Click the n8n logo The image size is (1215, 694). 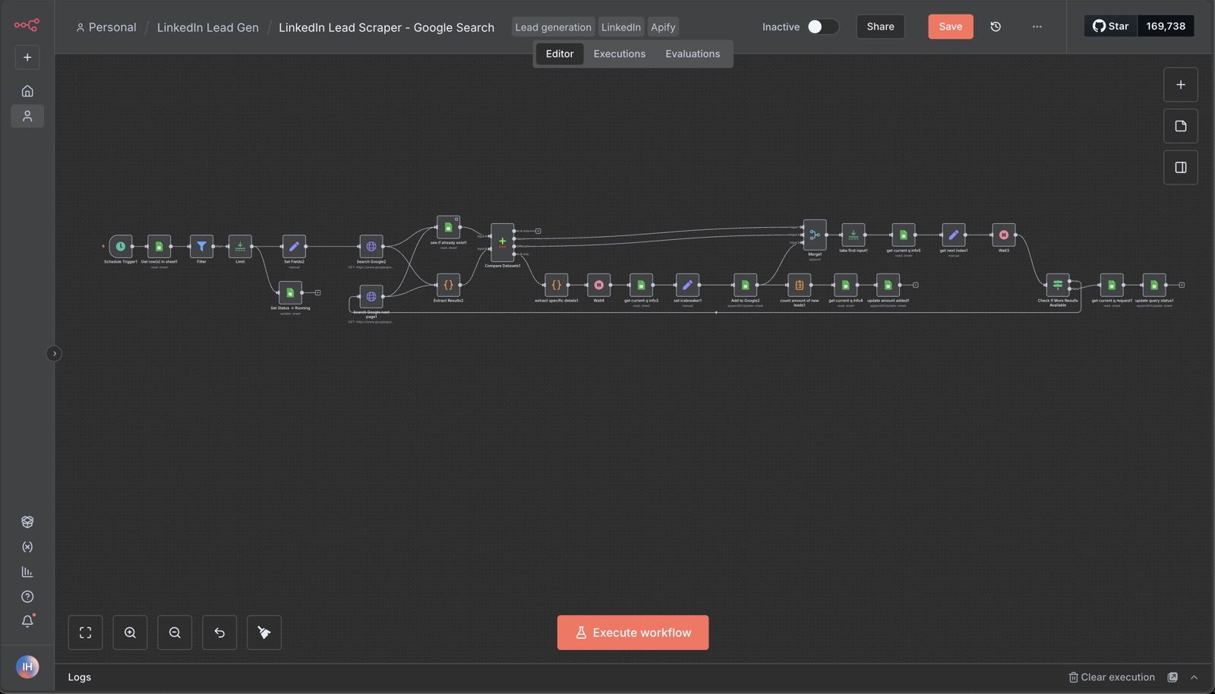[27, 25]
